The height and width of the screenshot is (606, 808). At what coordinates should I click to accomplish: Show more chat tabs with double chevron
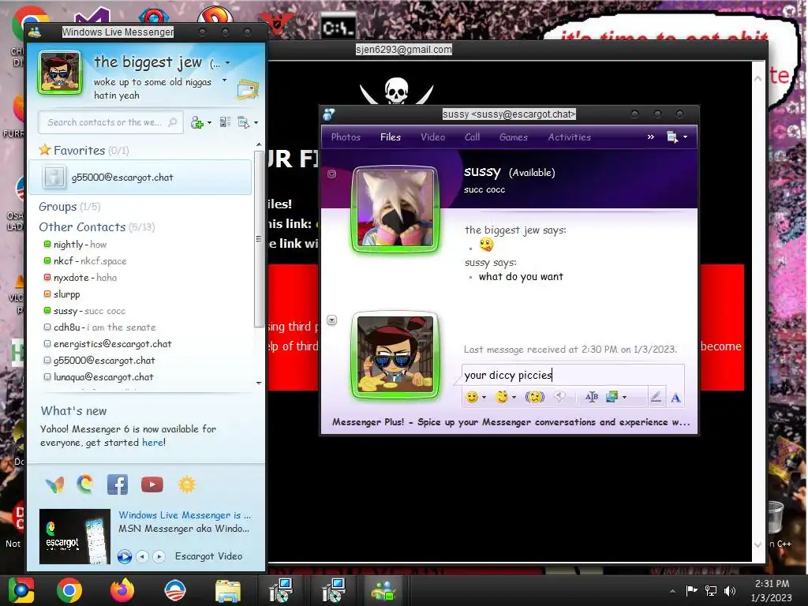click(650, 137)
